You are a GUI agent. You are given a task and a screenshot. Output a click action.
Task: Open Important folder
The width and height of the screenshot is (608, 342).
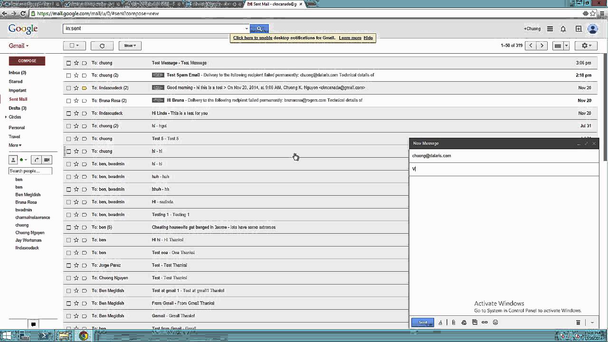click(x=18, y=90)
